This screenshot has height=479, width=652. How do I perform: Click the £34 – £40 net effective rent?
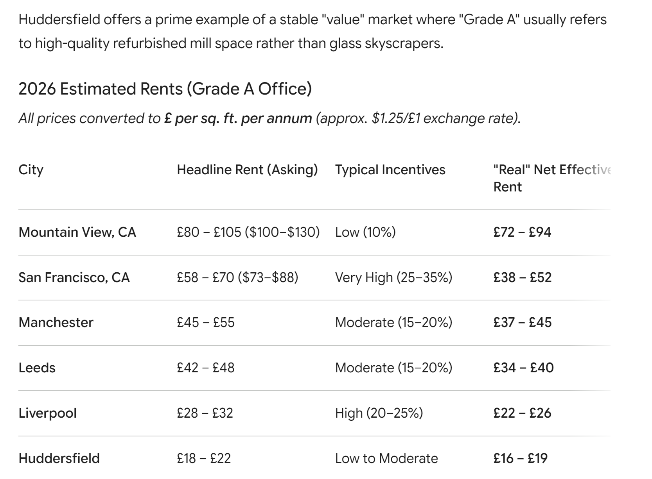tap(523, 368)
